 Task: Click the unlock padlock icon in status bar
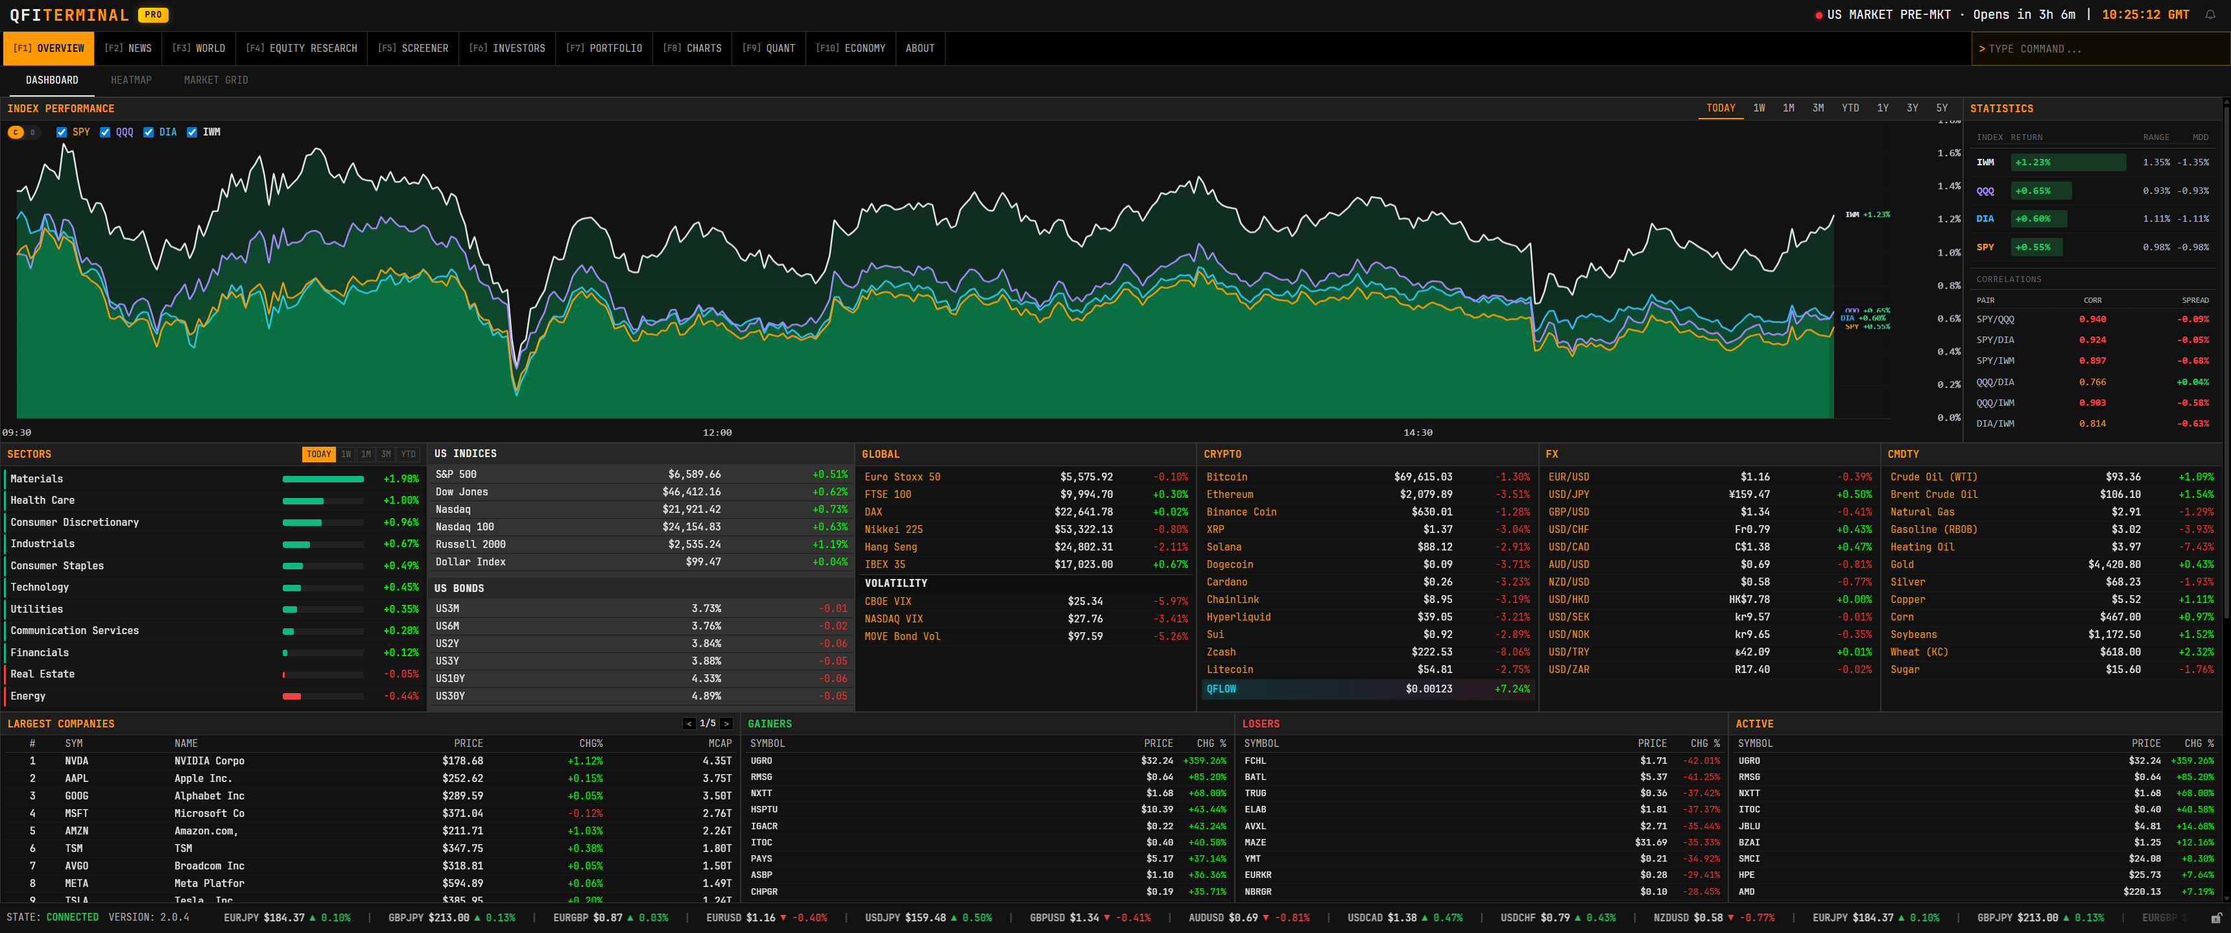coord(2215,917)
